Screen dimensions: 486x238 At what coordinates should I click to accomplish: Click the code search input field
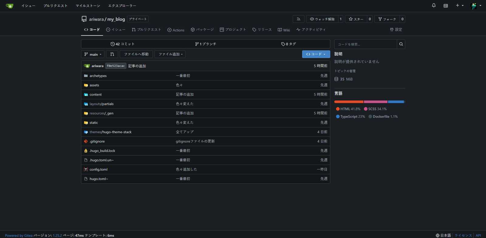365,44
